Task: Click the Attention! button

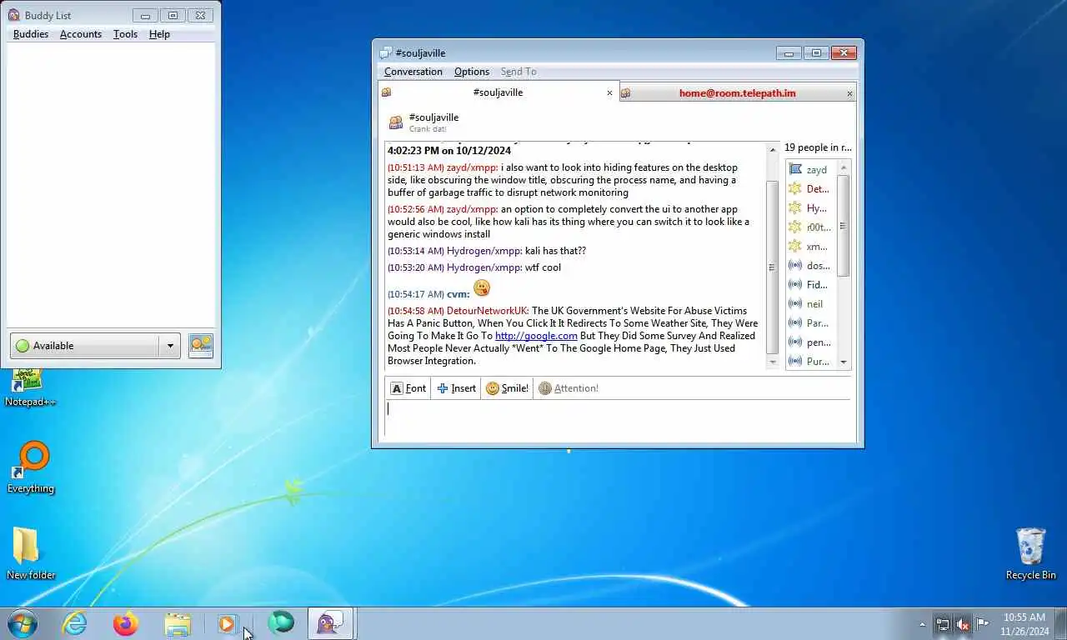Action: (569, 388)
